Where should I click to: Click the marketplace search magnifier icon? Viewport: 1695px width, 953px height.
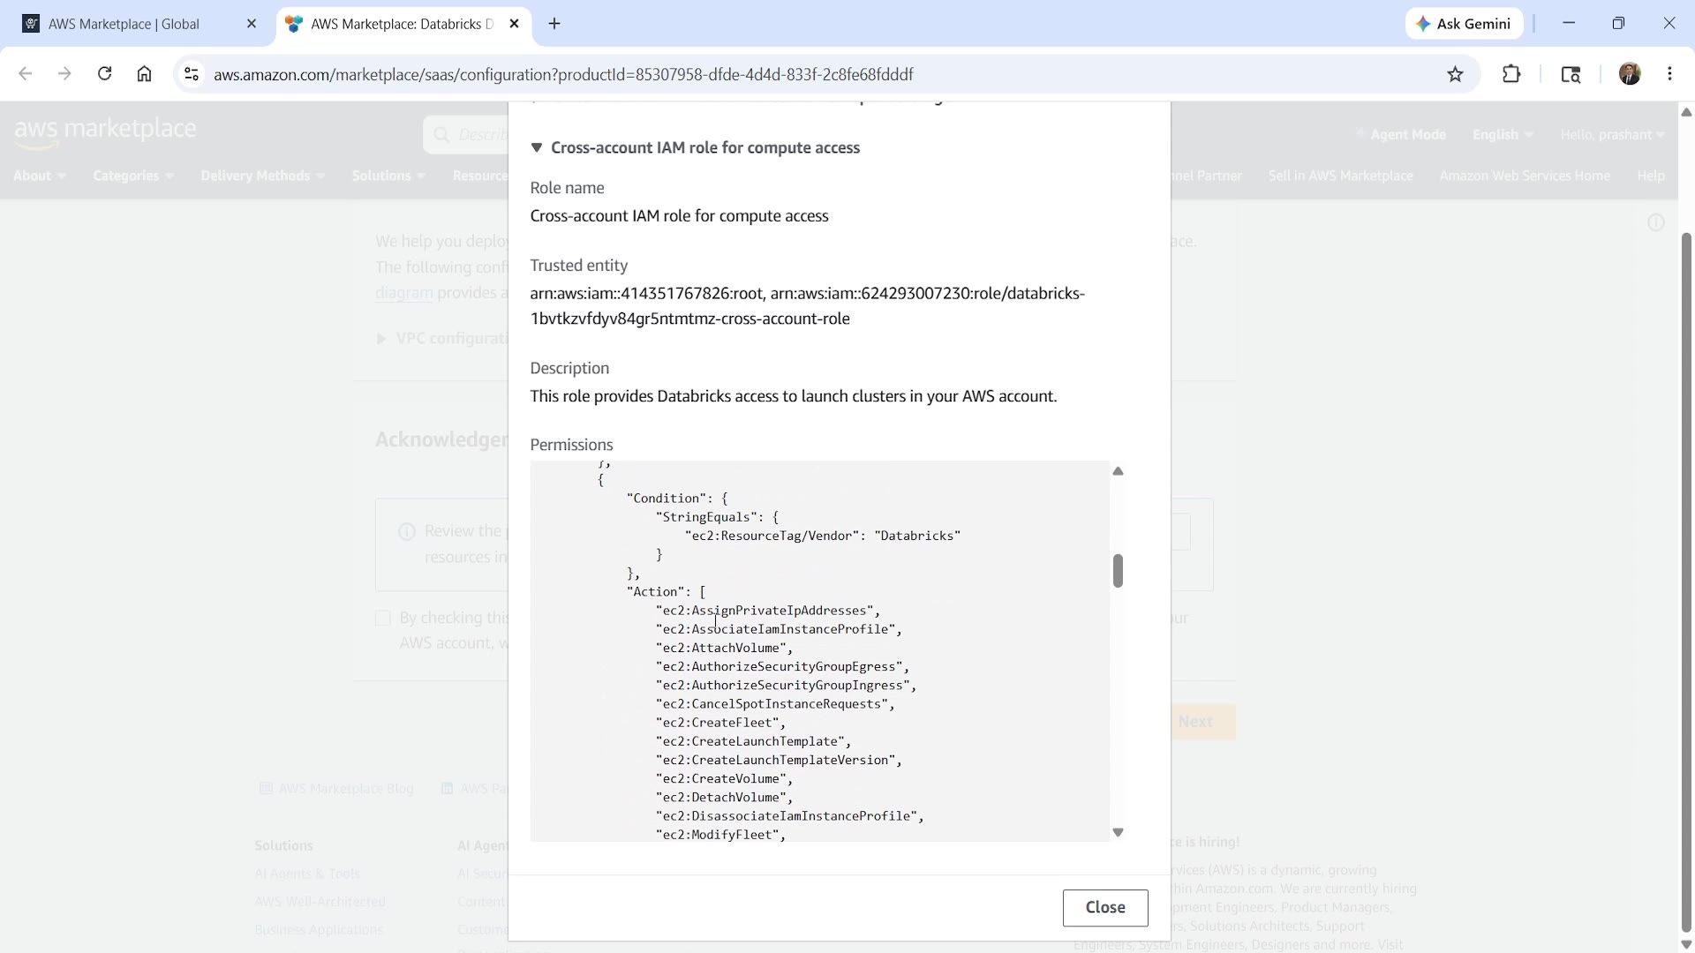point(441,135)
